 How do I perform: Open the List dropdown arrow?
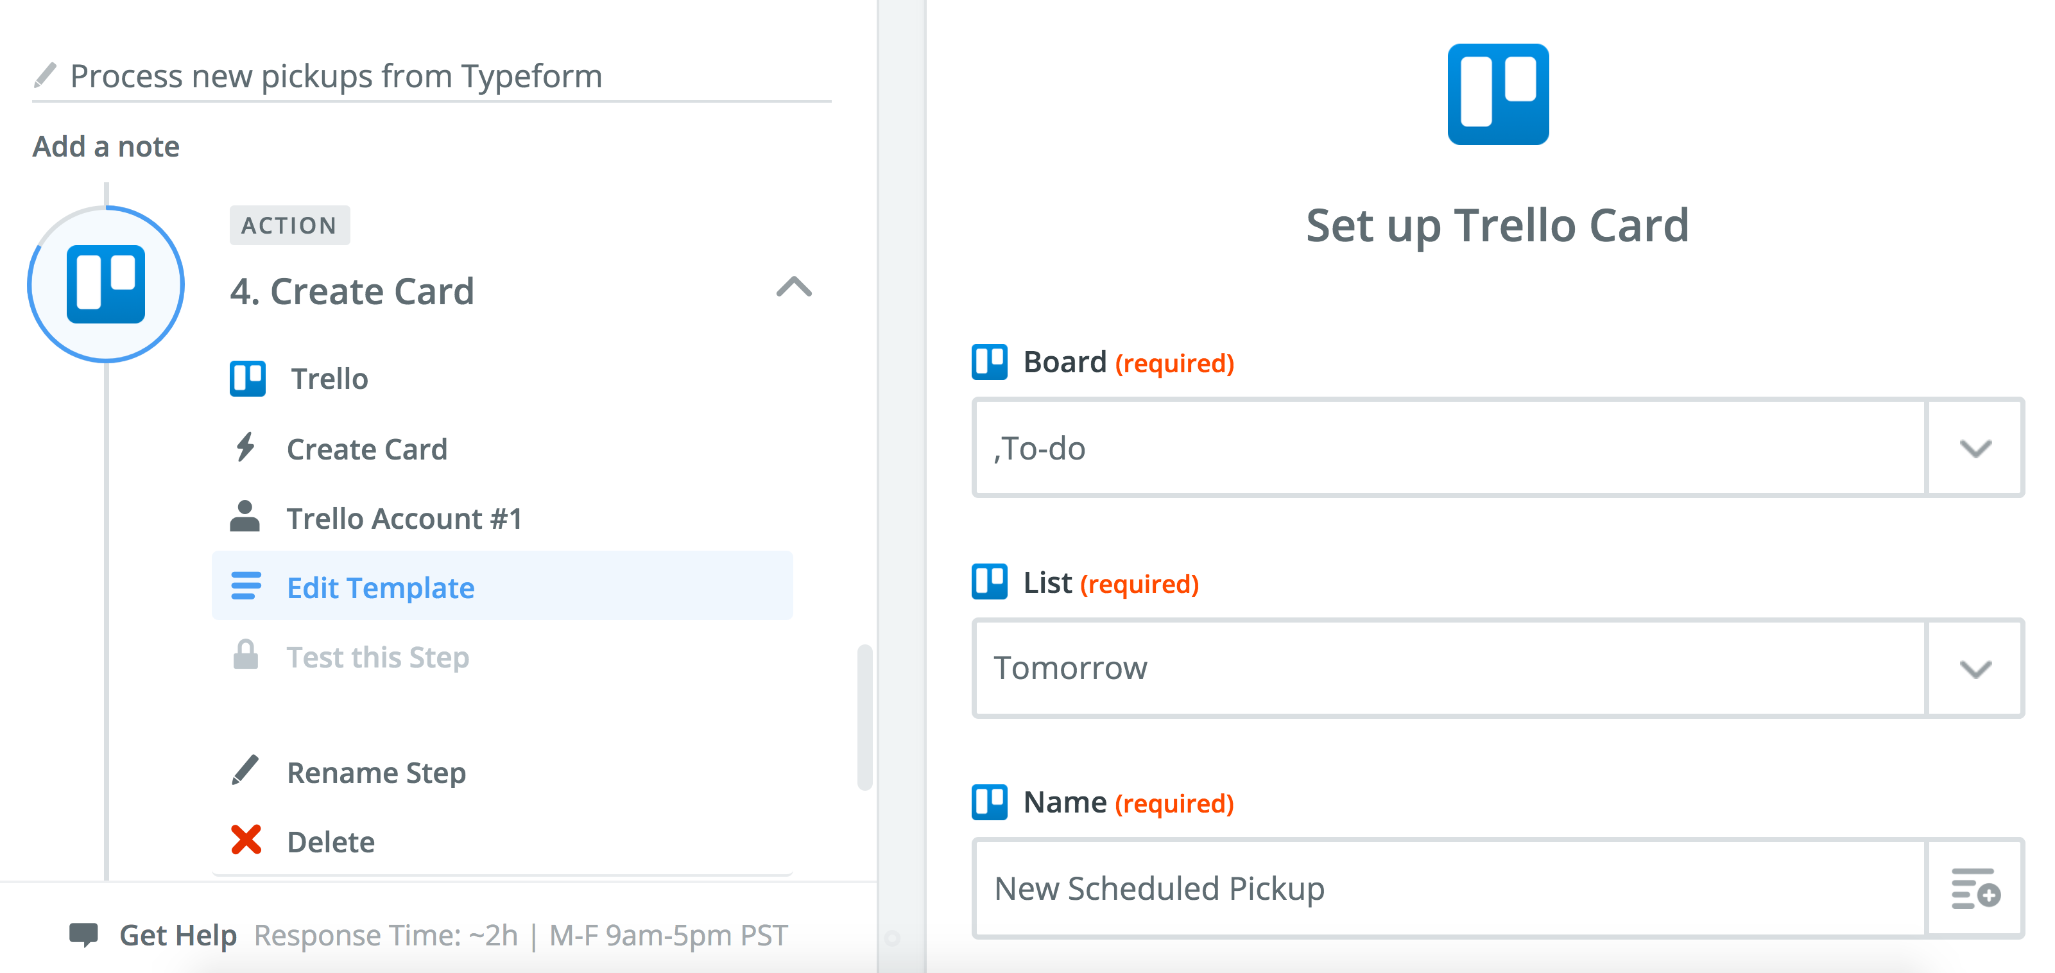coord(1975,668)
